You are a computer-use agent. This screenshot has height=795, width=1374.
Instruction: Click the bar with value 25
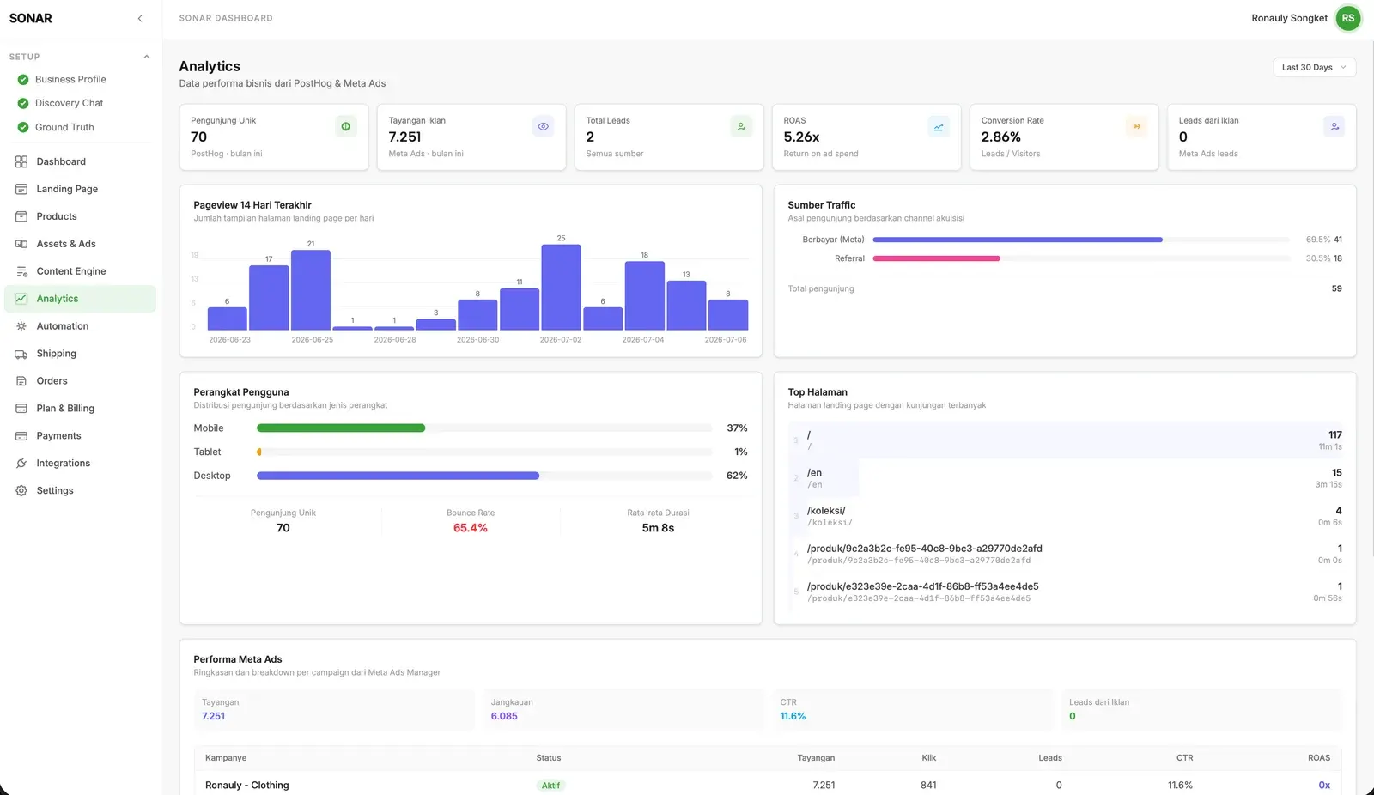point(561,288)
